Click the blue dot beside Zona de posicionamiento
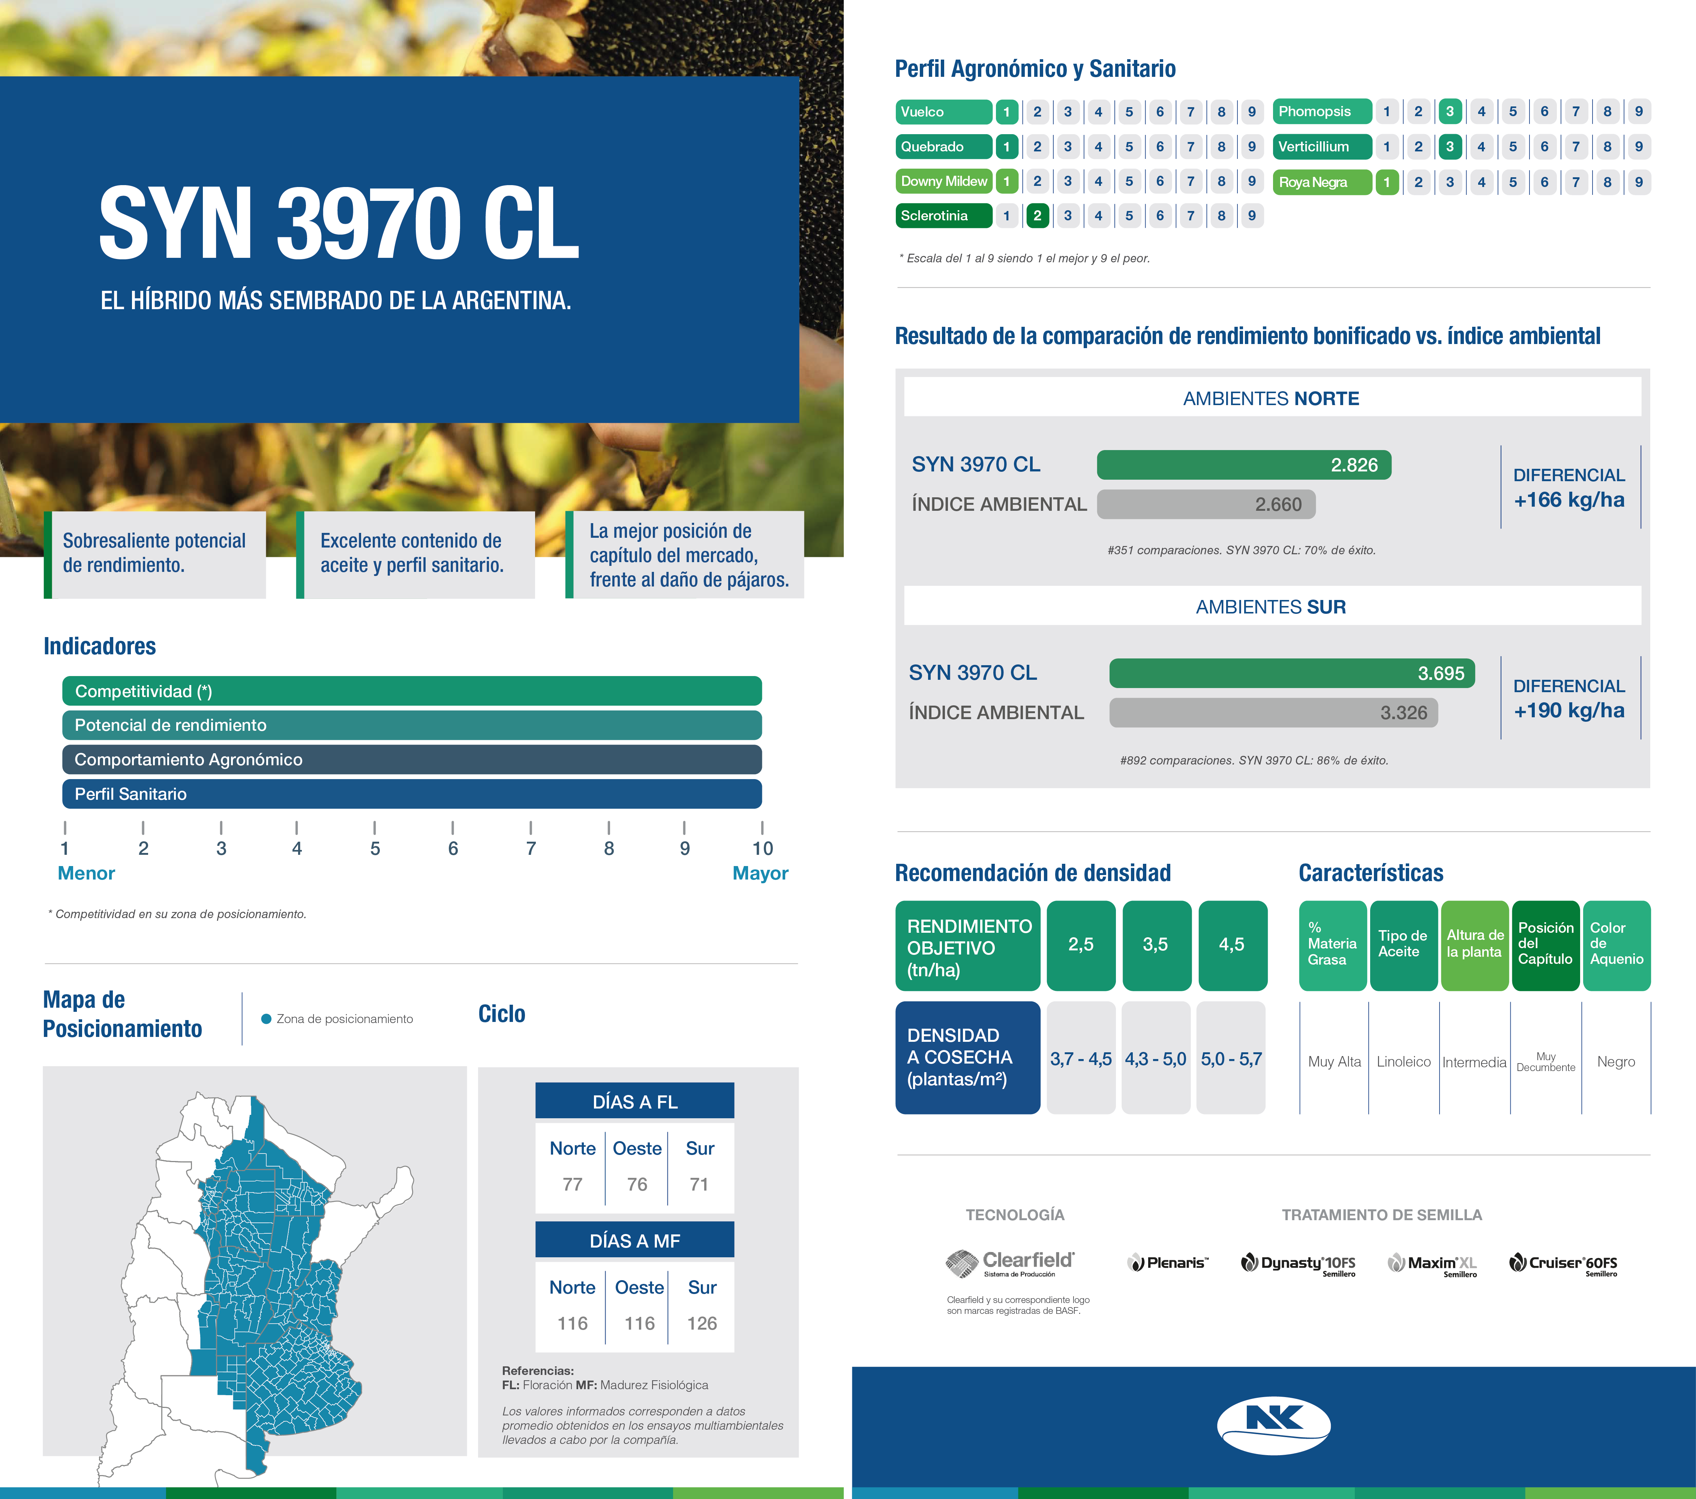 266,1019
